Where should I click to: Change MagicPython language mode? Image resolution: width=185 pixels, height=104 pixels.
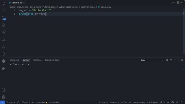(139, 102)
